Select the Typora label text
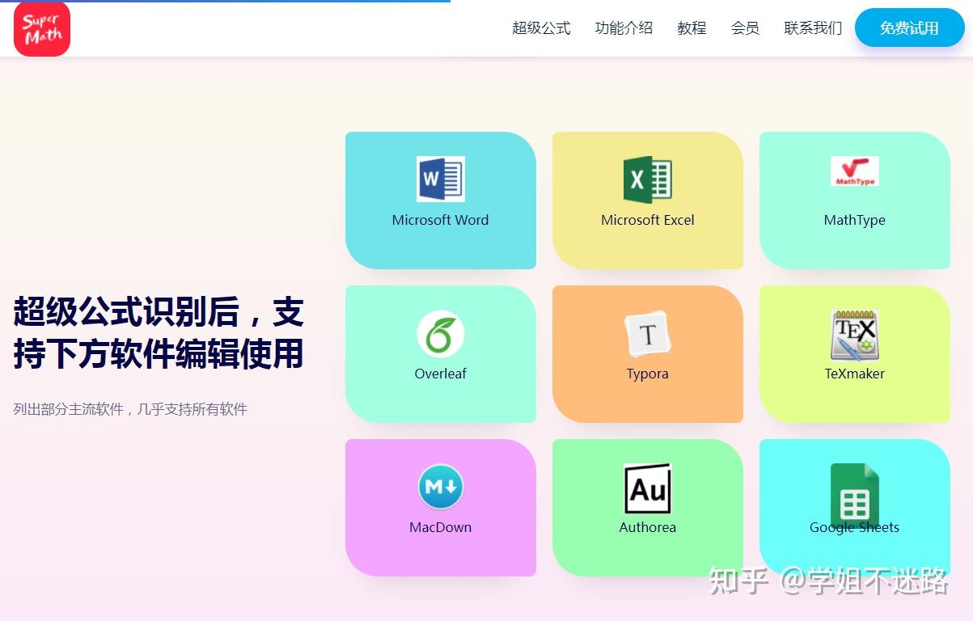 [x=647, y=374]
